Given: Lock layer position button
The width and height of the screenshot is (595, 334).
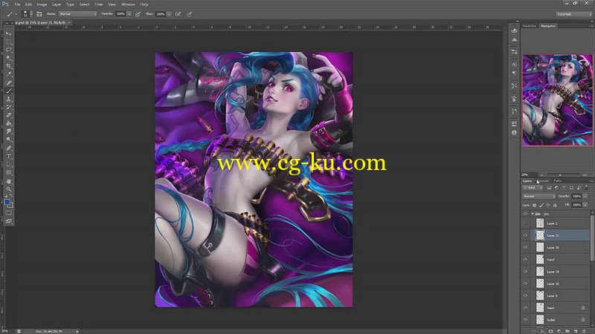Looking at the screenshot, I should (548, 206).
